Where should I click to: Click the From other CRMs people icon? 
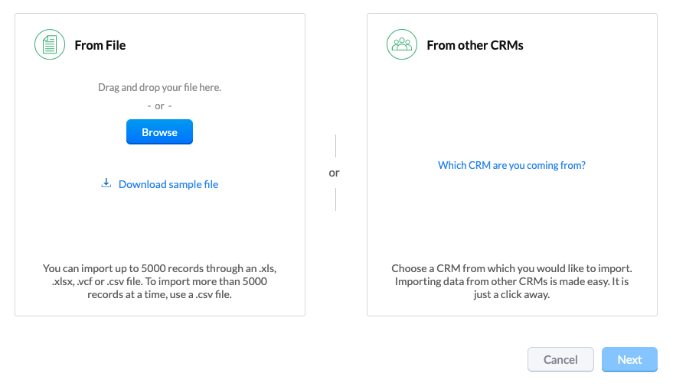(x=402, y=44)
